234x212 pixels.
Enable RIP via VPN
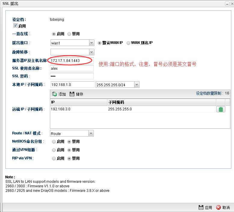point(54,158)
